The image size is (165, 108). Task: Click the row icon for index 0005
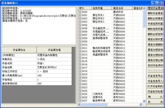tap(80, 28)
